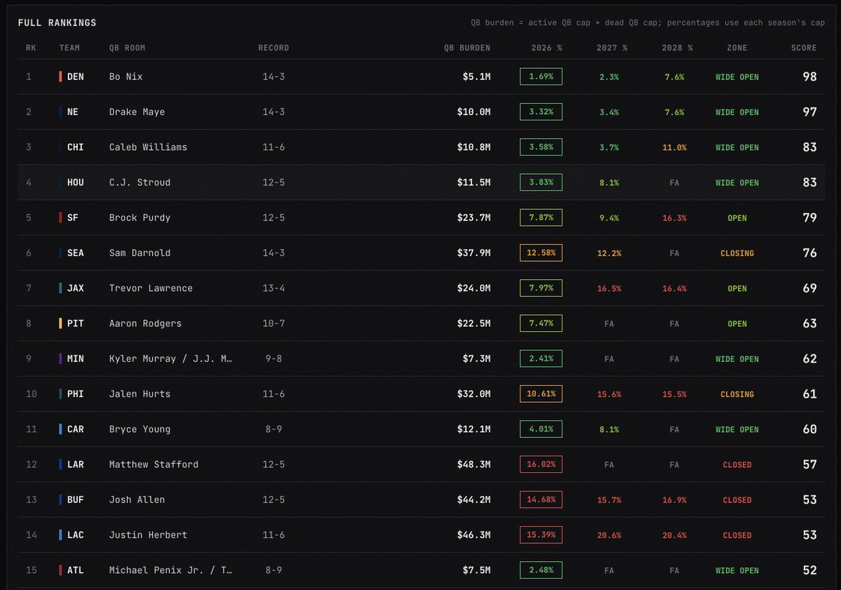
Task: Select the DEN team label
Action: [x=75, y=76]
